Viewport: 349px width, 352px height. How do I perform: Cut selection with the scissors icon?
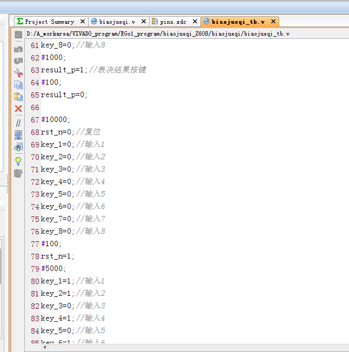tap(18, 73)
